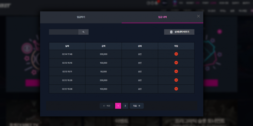Switch to the 입금하기 tab

(x=81, y=17)
